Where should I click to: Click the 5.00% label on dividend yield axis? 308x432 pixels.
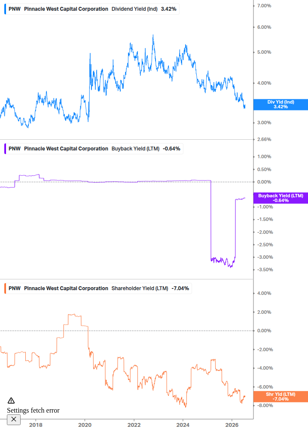point(264,52)
